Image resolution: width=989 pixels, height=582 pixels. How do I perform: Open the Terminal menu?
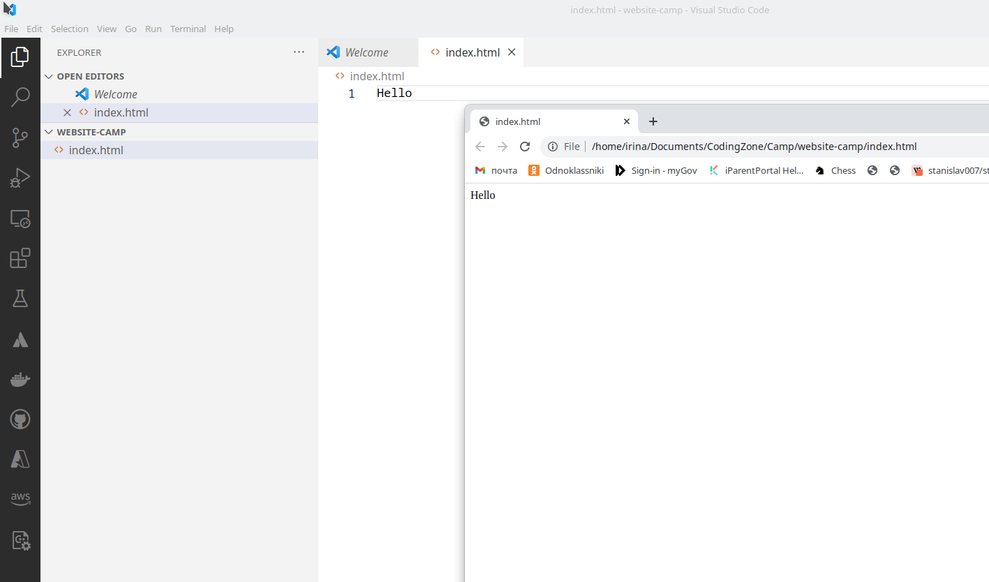click(188, 29)
